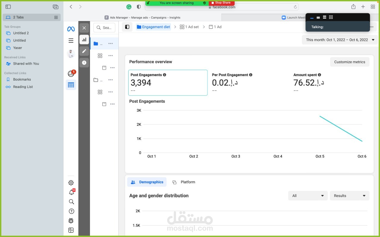
Task: Open the Settings gear icon
Action: point(71,183)
